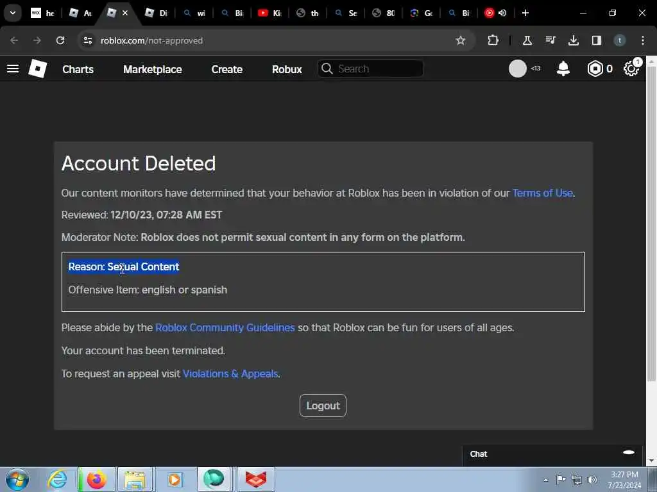
Task: Open the Create section
Action: [x=226, y=69]
